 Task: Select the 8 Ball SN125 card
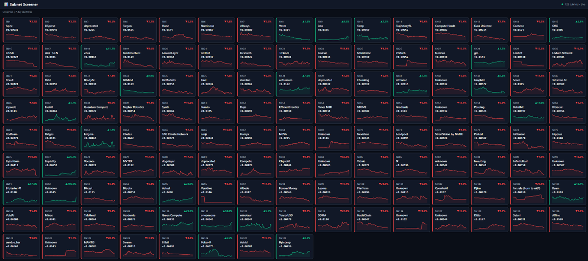click(177, 246)
